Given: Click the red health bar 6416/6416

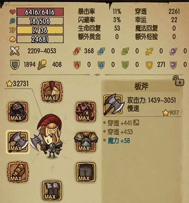Looking at the screenshot, I should [40, 12].
